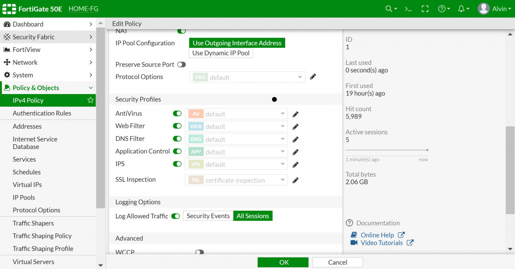Screen dimensions: 515x269
Task: Click the sidebar scroll down arrow
Action: (x=101, y=265)
